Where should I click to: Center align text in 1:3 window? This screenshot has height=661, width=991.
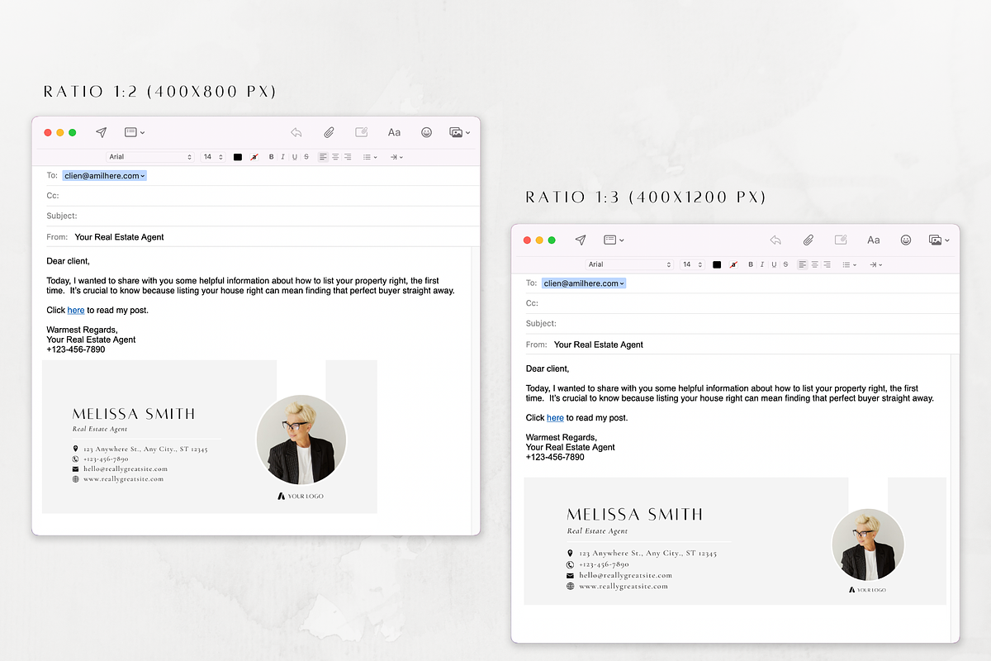[814, 264]
